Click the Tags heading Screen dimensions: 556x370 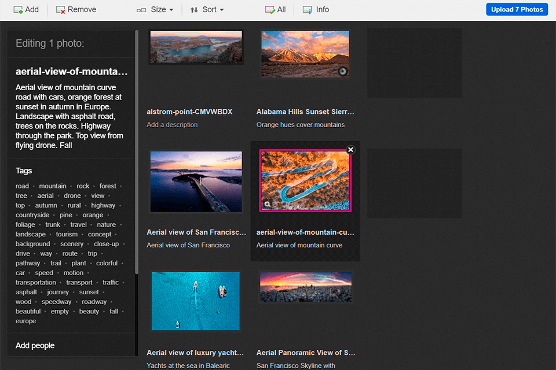[x=24, y=171]
